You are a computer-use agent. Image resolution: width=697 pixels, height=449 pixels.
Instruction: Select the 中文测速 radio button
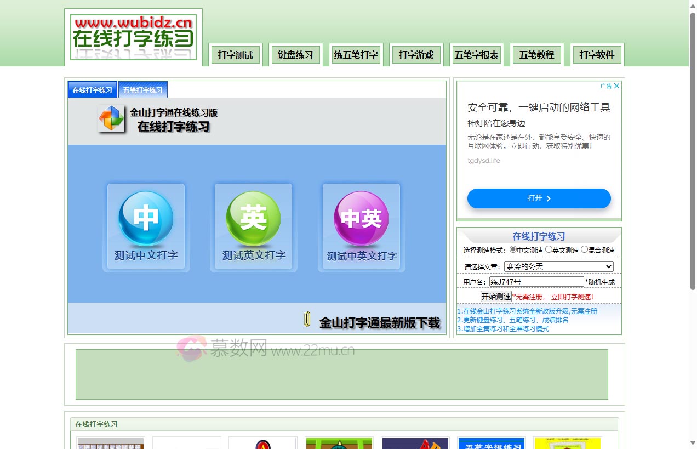[513, 249]
